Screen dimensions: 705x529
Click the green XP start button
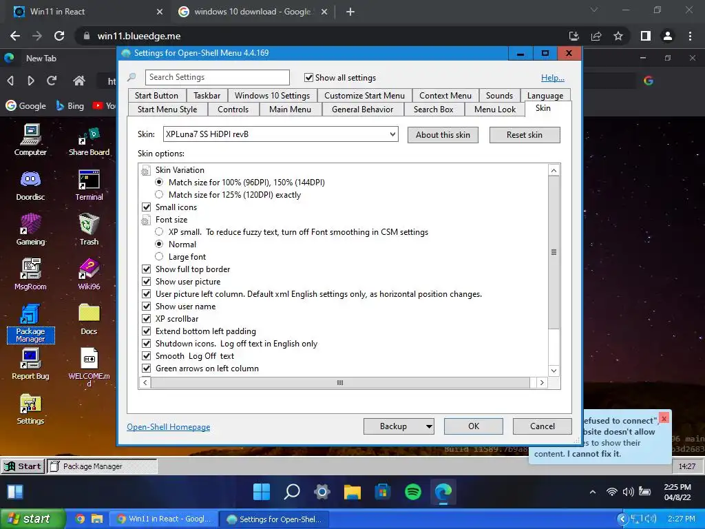click(x=32, y=519)
